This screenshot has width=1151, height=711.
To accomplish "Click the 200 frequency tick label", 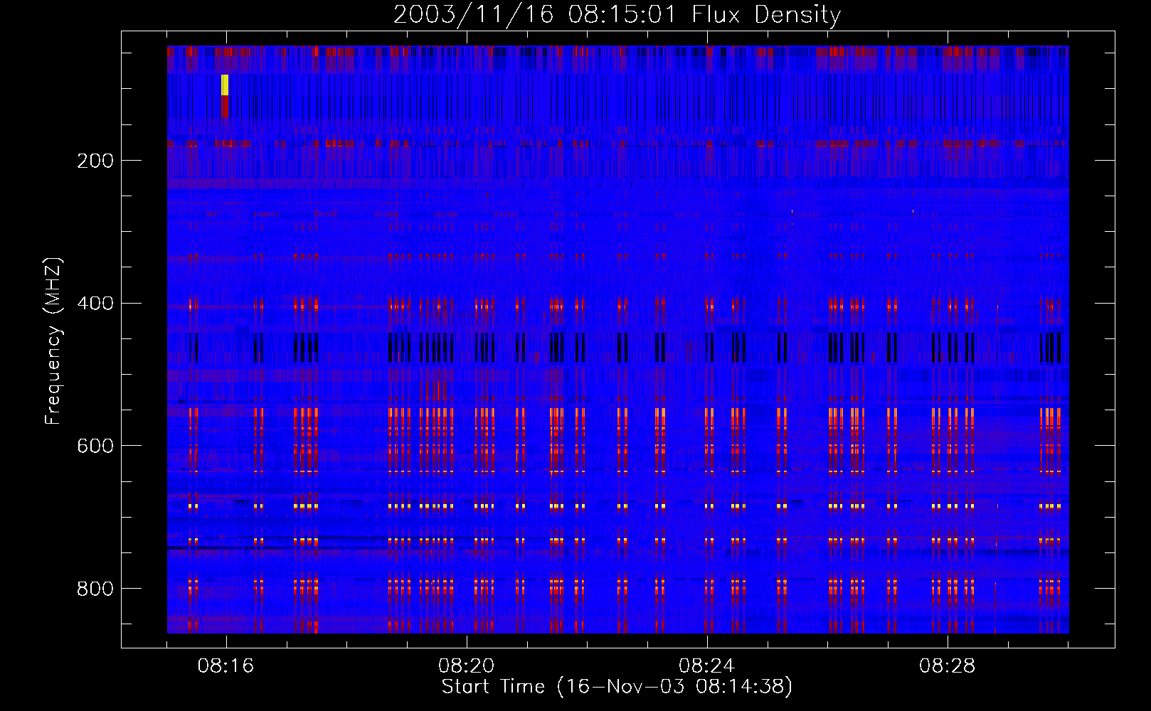I will [x=95, y=161].
